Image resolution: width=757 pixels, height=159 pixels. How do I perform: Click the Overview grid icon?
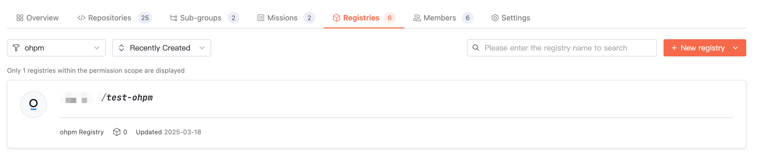[20, 18]
